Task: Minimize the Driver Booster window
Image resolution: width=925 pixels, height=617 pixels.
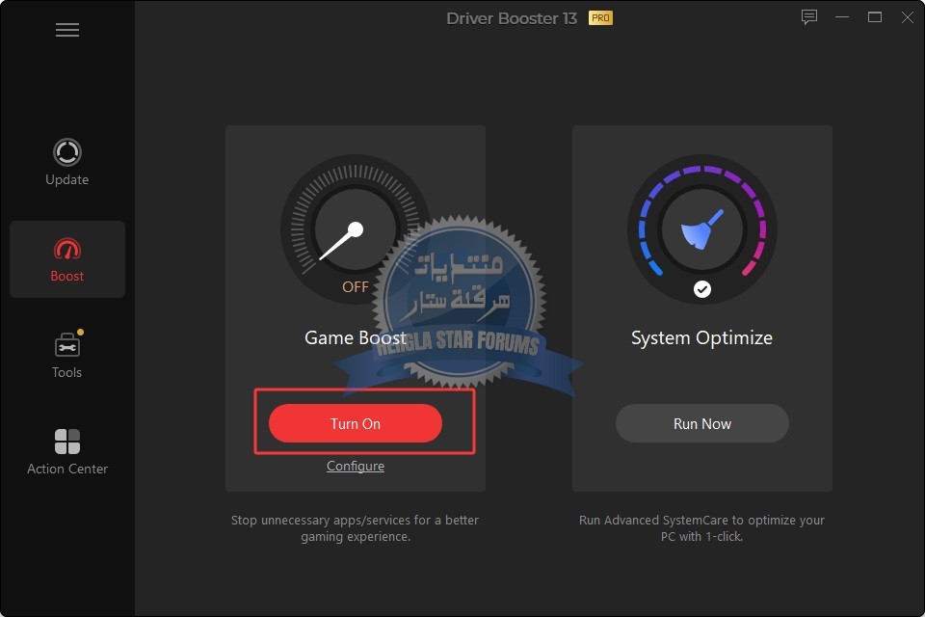Action: click(x=842, y=17)
